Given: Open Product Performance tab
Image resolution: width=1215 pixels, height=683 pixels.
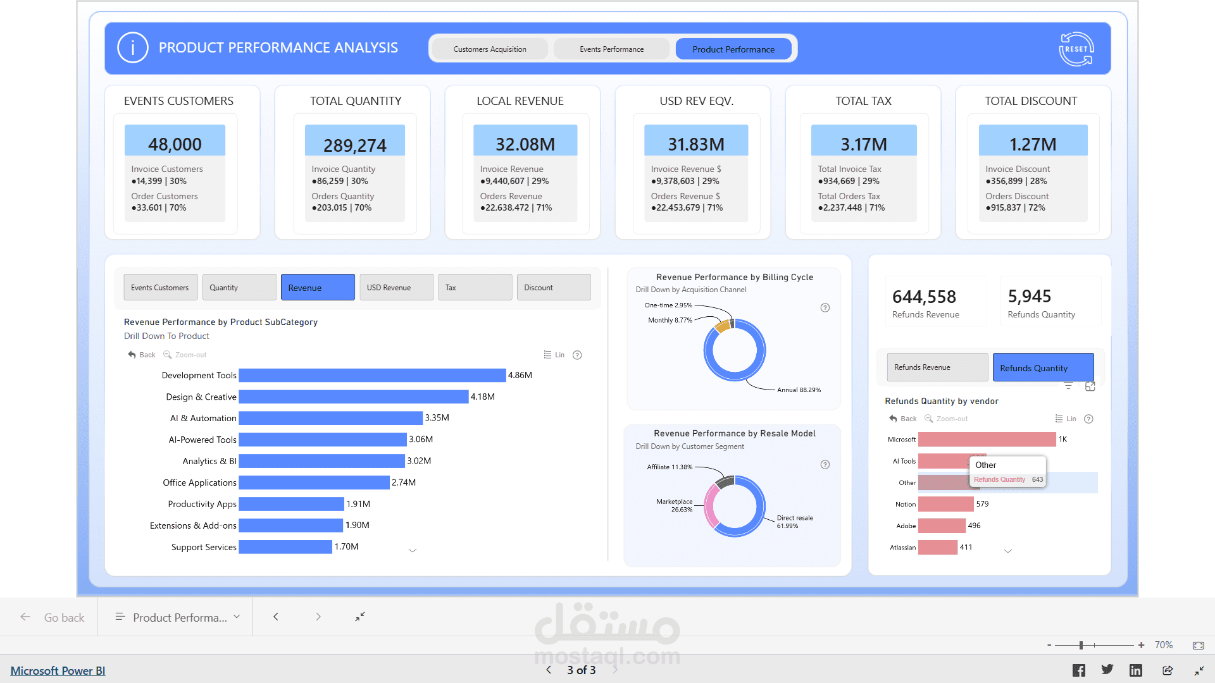Looking at the screenshot, I should click(x=733, y=49).
